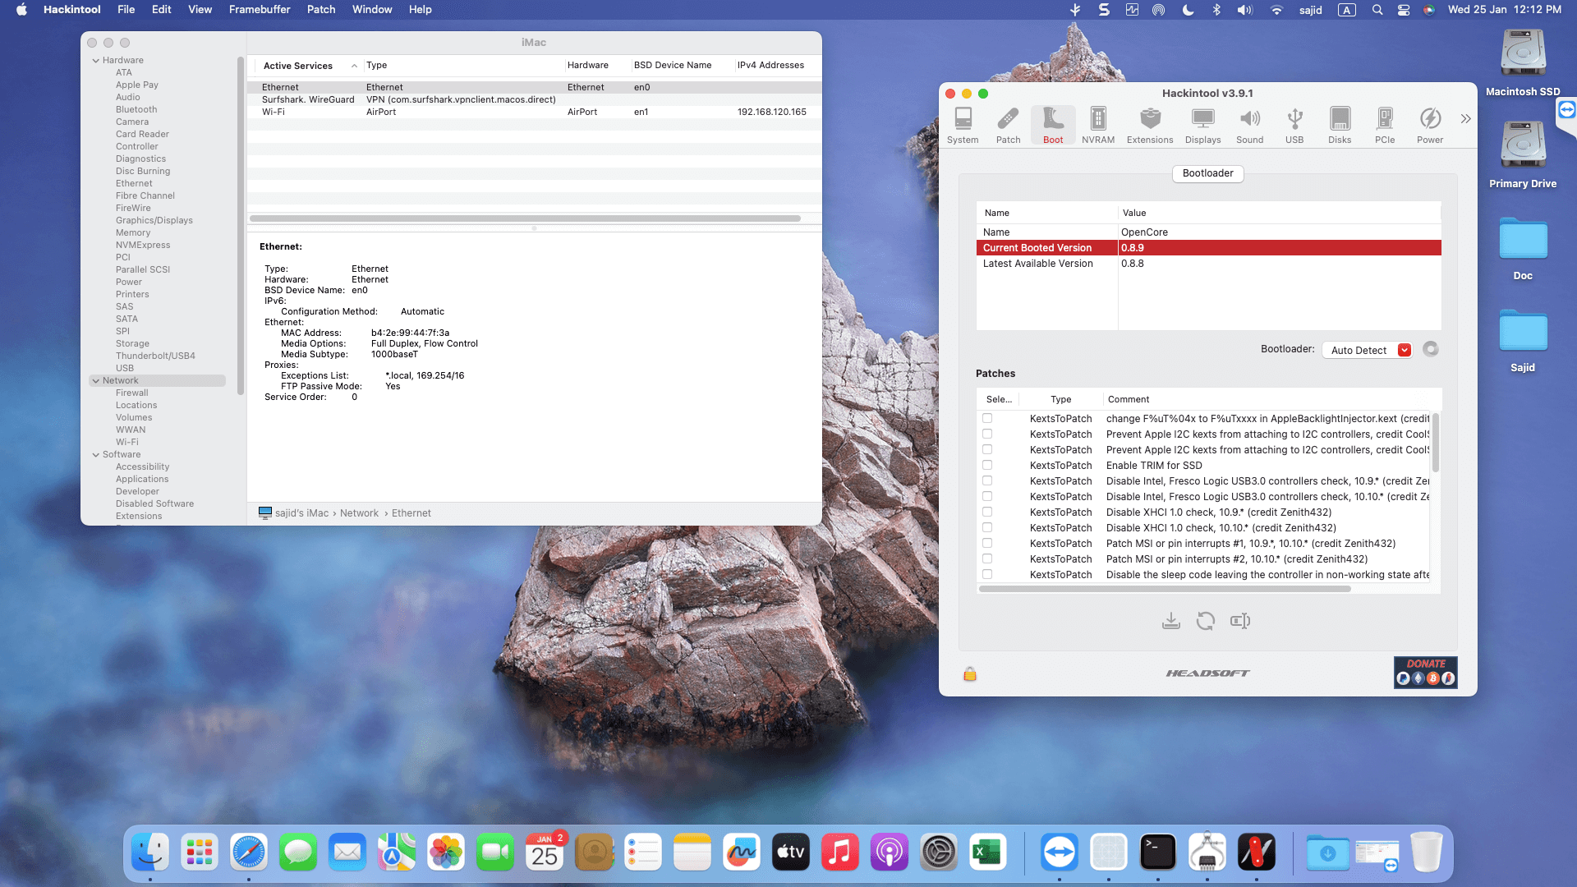
Task: Collapse the Network tree section
Action: (x=96, y=381)
